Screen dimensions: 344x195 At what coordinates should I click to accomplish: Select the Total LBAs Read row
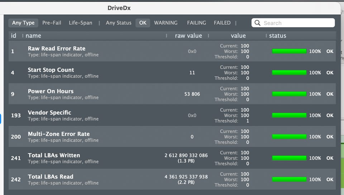point(172,180)
